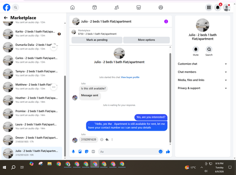Choose a sticker from the sticker icon

(86, 151)
